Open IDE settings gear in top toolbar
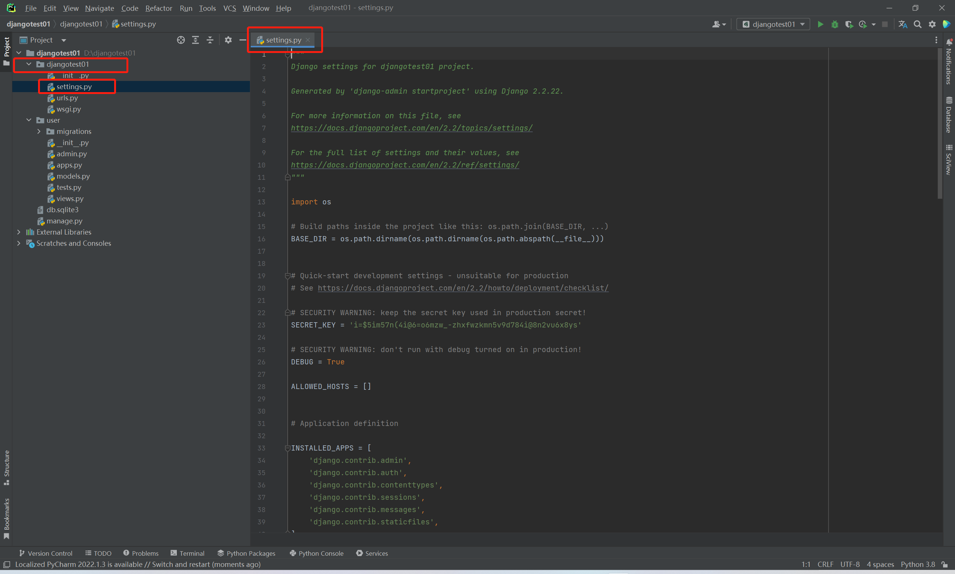Viewport: 955px width, 574px height. (932, 24)
